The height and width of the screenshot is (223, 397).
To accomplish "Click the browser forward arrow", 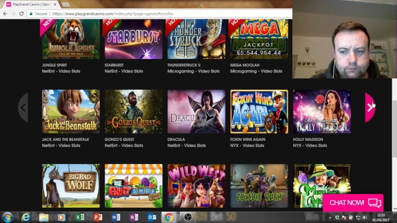I will (13, 14).
